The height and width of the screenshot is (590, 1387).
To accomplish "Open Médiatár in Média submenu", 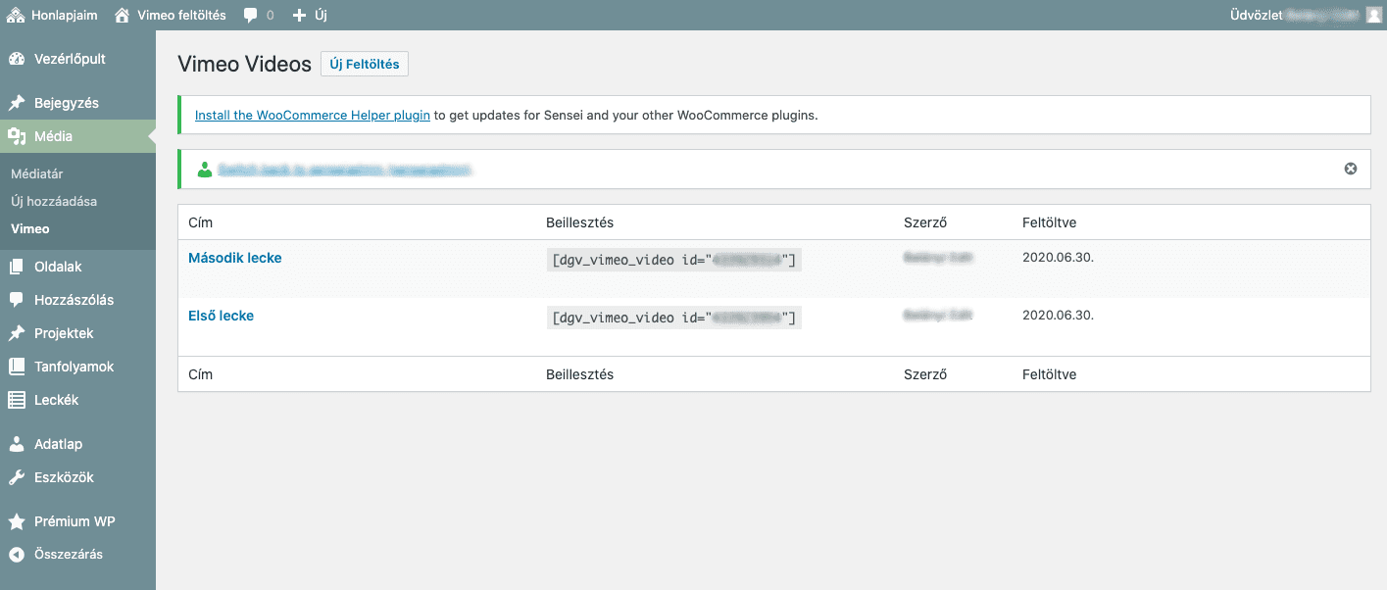I will 37,173.
